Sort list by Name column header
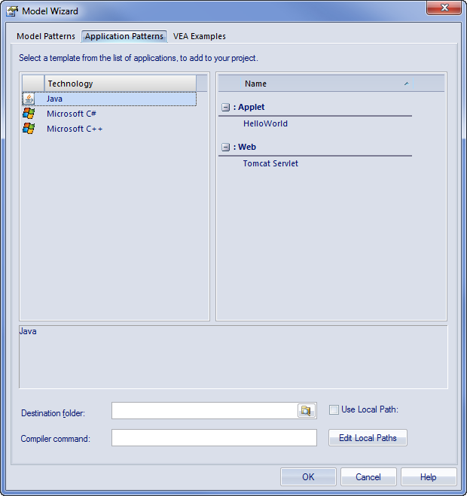Screen dimensions: 467x496 pyautogui.click(x=316, y=84)
